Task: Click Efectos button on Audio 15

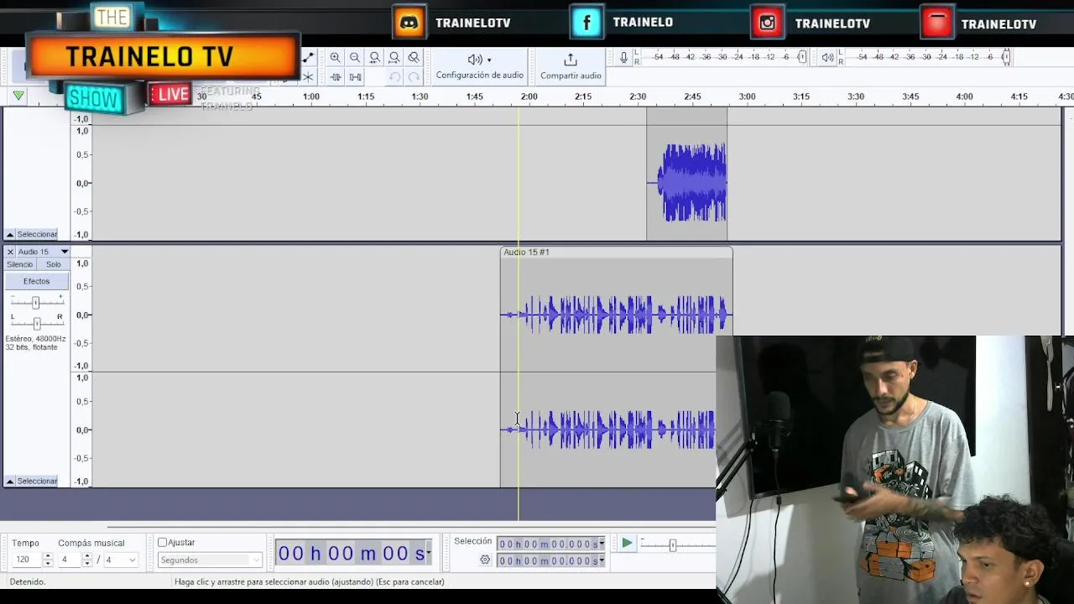Action: click(36, 282)
